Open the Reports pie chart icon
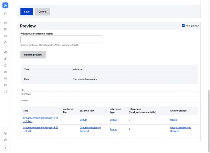The height and width of the screenshot is (153, 210). pyautogui.click(x=5, y=85)
